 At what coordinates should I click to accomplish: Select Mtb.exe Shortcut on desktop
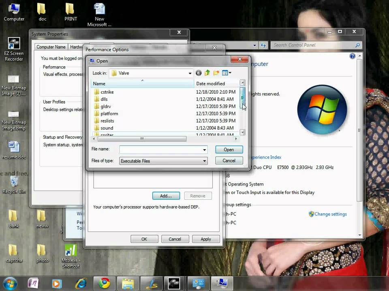coord(71,256)
